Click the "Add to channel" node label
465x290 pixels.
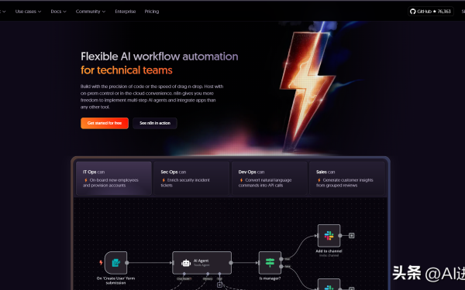click(329, 251)
